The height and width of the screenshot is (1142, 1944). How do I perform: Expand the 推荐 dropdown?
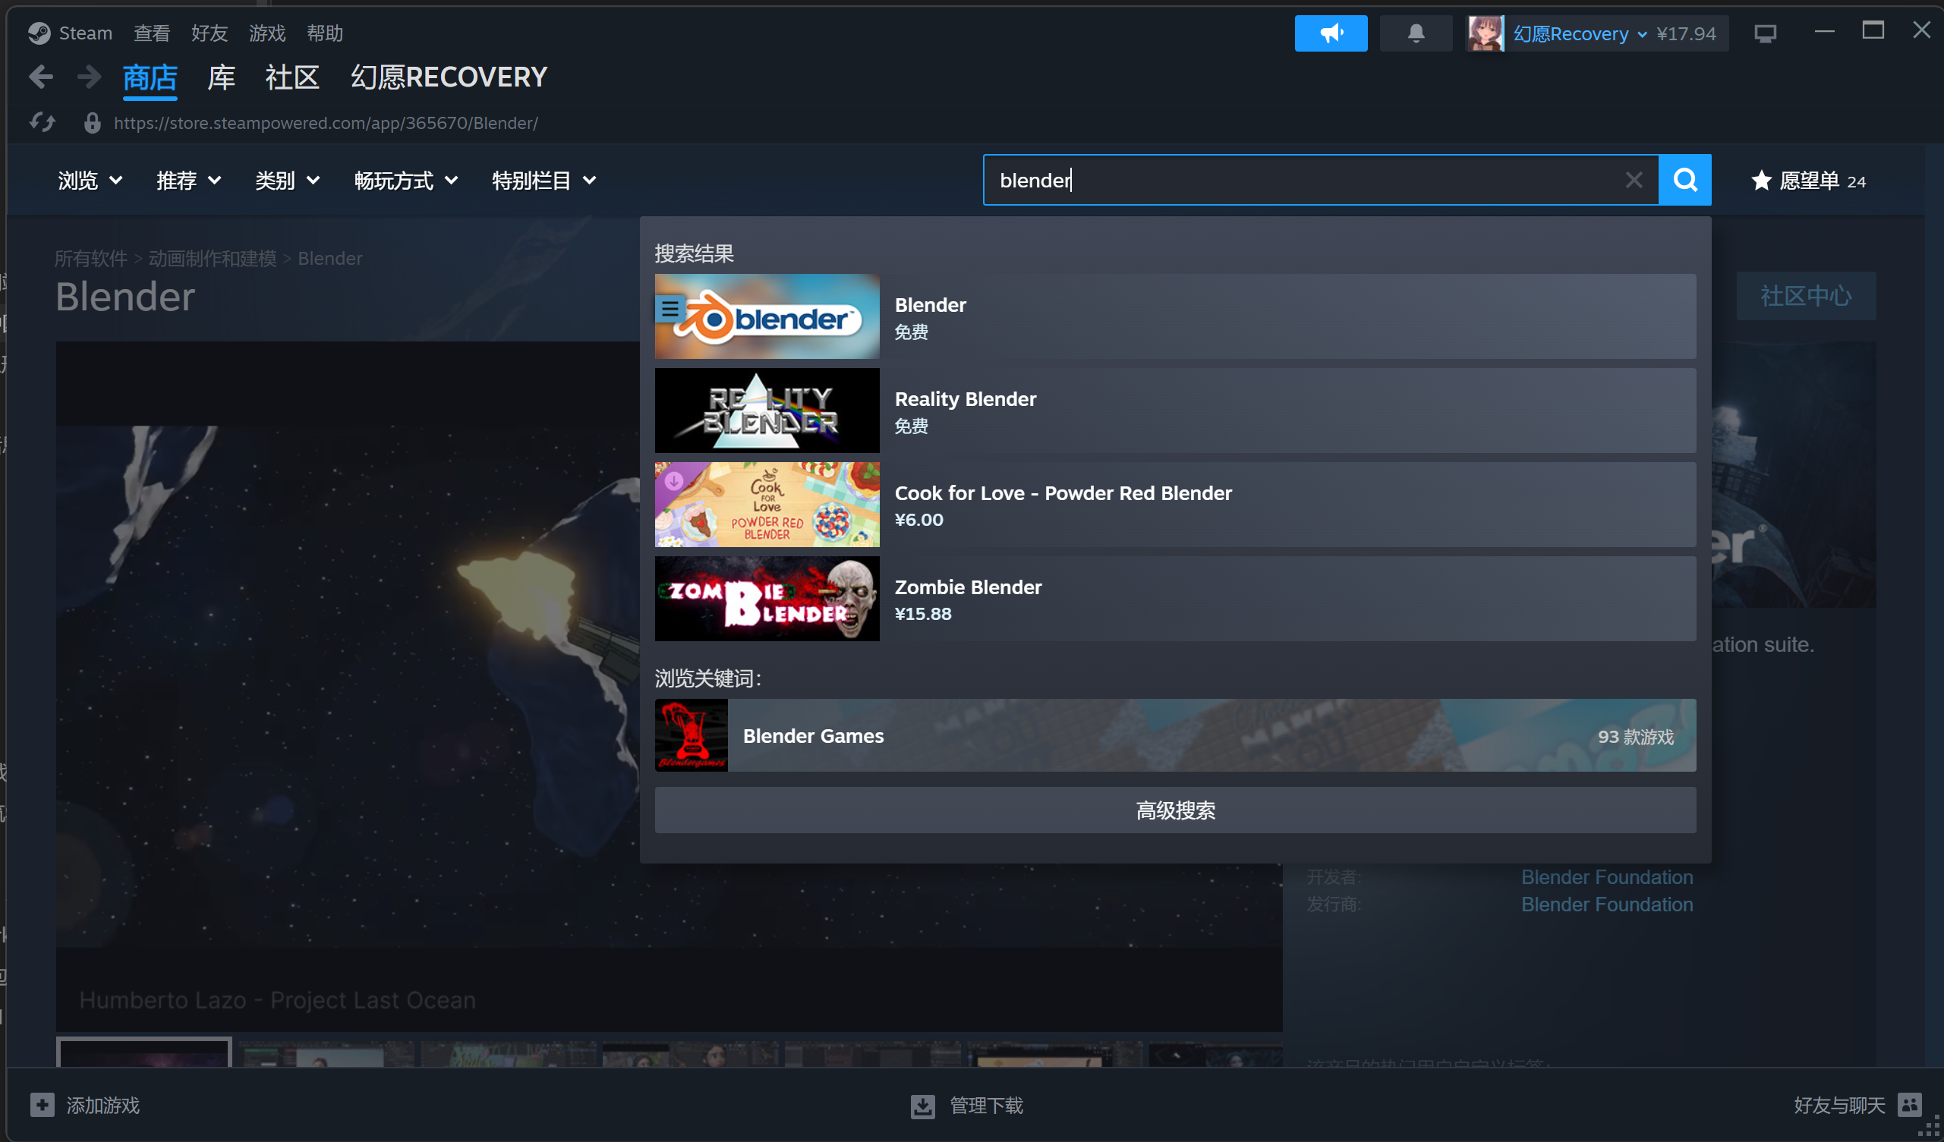point(189,181)
